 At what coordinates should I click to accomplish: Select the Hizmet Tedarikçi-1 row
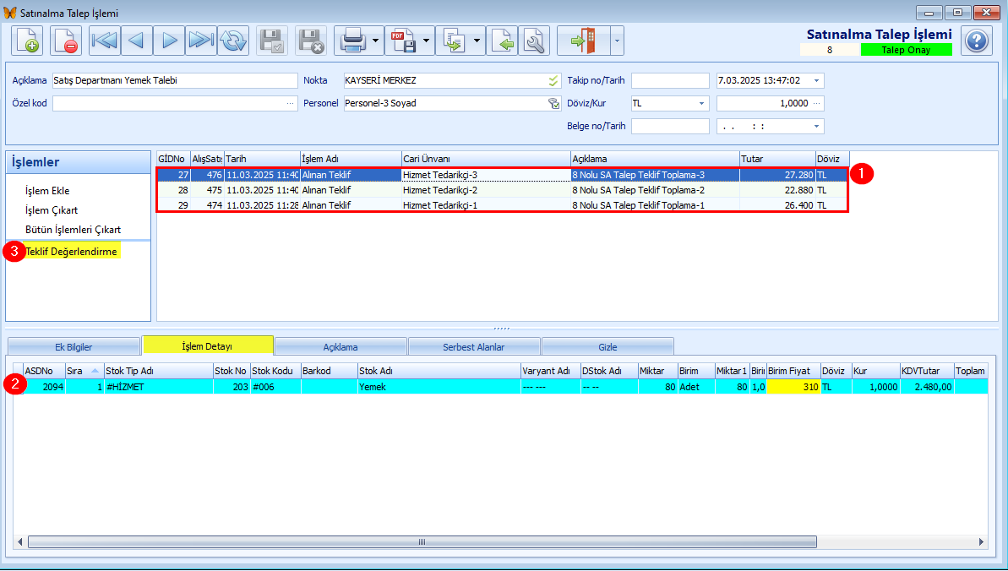tap(503, 205)
